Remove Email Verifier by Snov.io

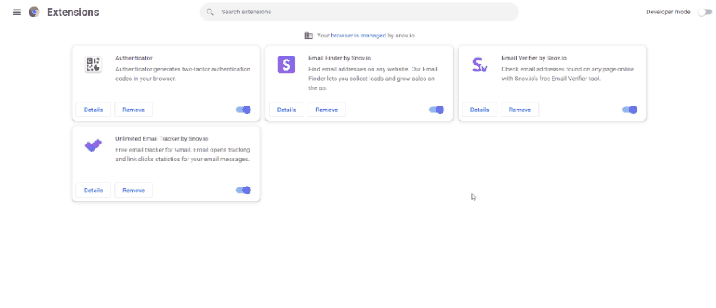[520, 110]
